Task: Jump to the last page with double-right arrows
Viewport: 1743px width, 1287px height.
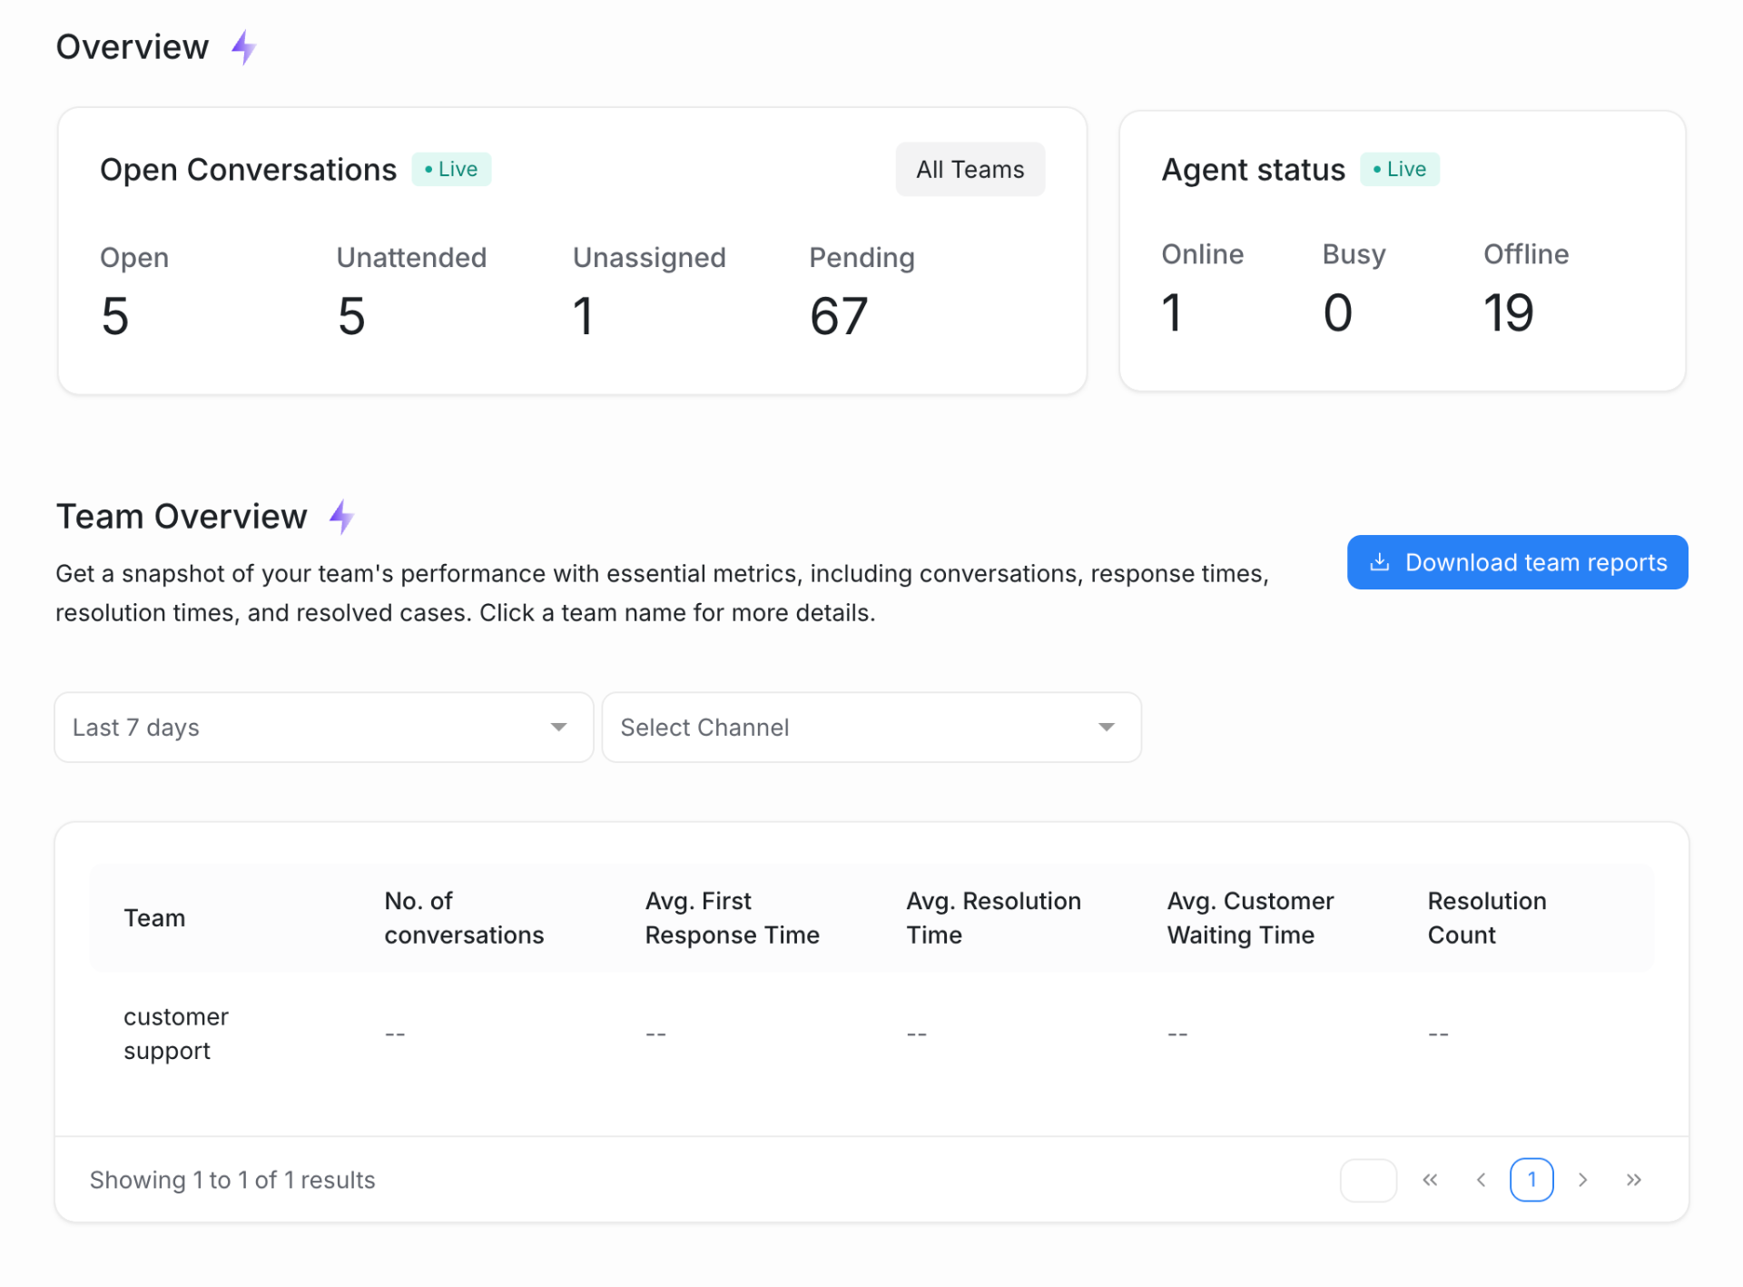Action: point(1633,1180)
